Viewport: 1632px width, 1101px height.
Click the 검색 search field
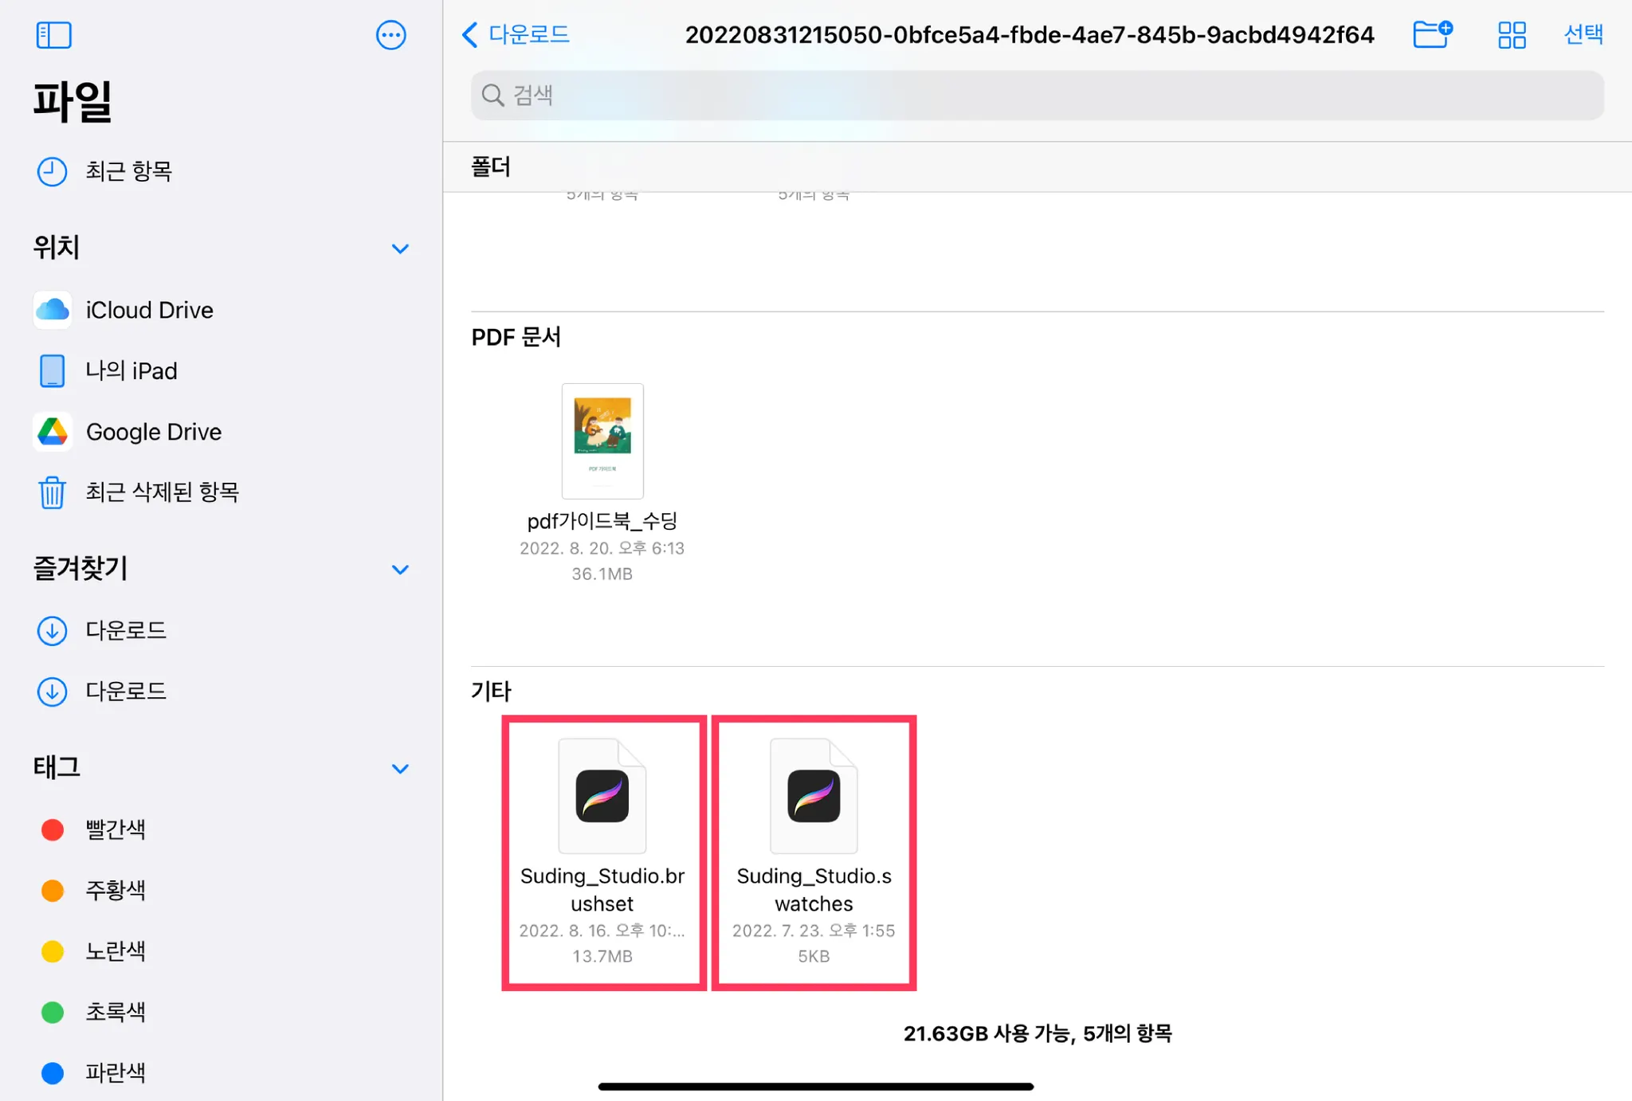[x=1036, y=96]
